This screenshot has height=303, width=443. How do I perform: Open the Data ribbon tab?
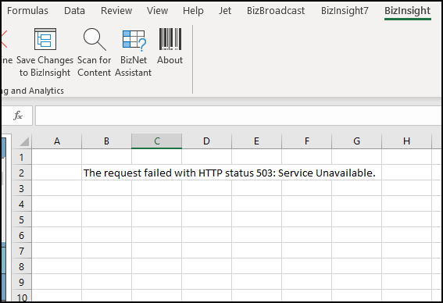pyautogui.click(x=74, y=11)
